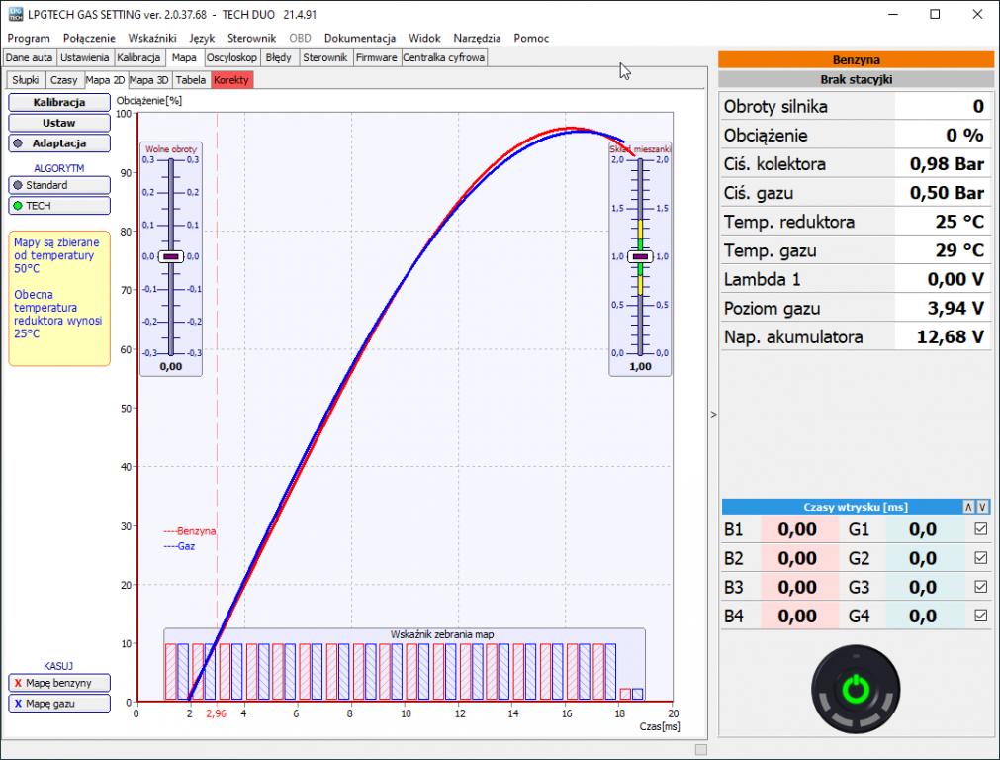
Task: Open the Pomoc menu
Action: pyautogui.click(x=531, y=38)
